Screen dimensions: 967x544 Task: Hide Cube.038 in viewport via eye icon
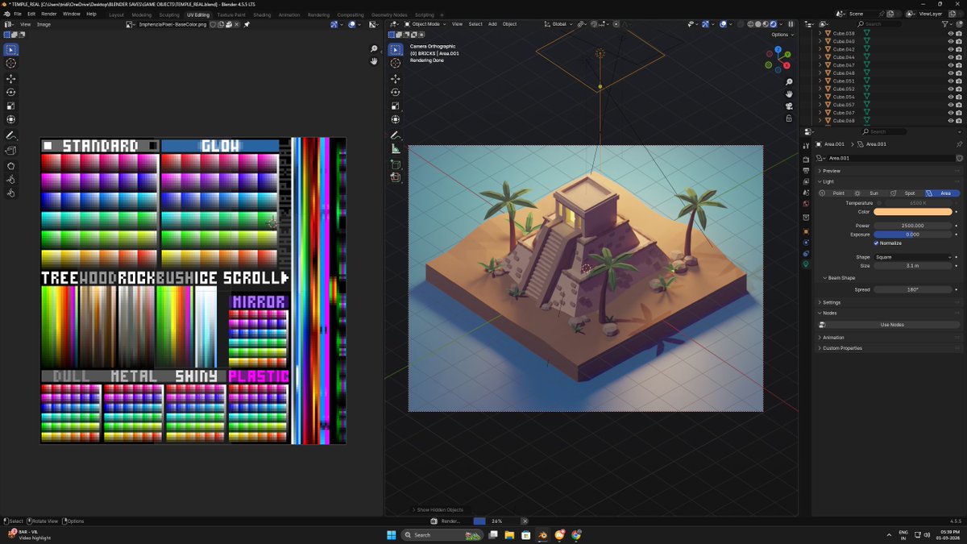coord(951,34)
